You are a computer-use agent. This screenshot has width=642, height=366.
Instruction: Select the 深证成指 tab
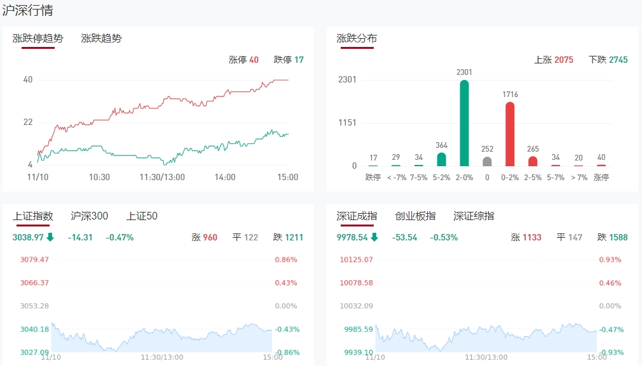tap(357, 216)
